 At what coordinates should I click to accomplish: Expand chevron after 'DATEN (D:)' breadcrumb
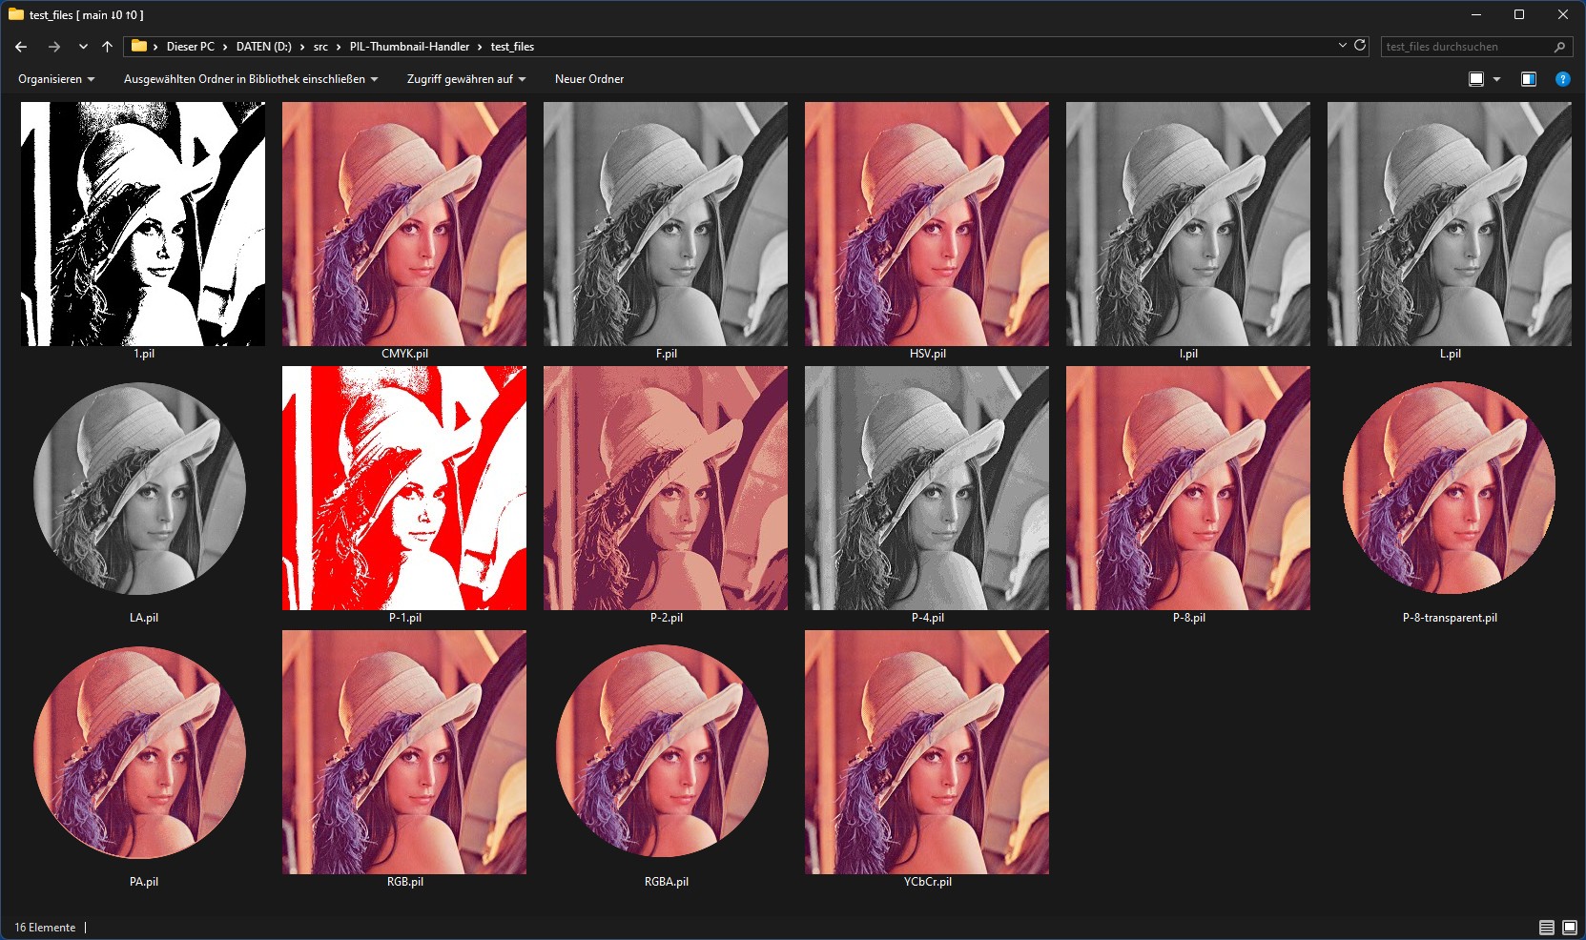[302, 47]
